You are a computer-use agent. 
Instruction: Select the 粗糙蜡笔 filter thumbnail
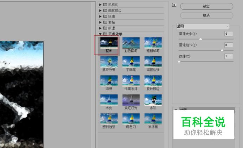(153, 43)
